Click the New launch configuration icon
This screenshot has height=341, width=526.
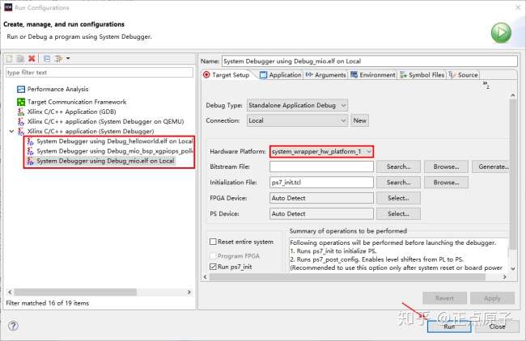click(x=10, y=59)
